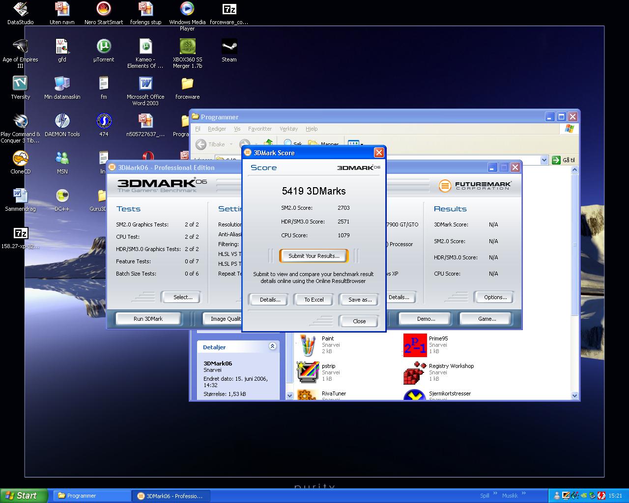Viewport: 629px width, 503px height.
Task: Open the Verktøy menu
Action: pos(289,129)
